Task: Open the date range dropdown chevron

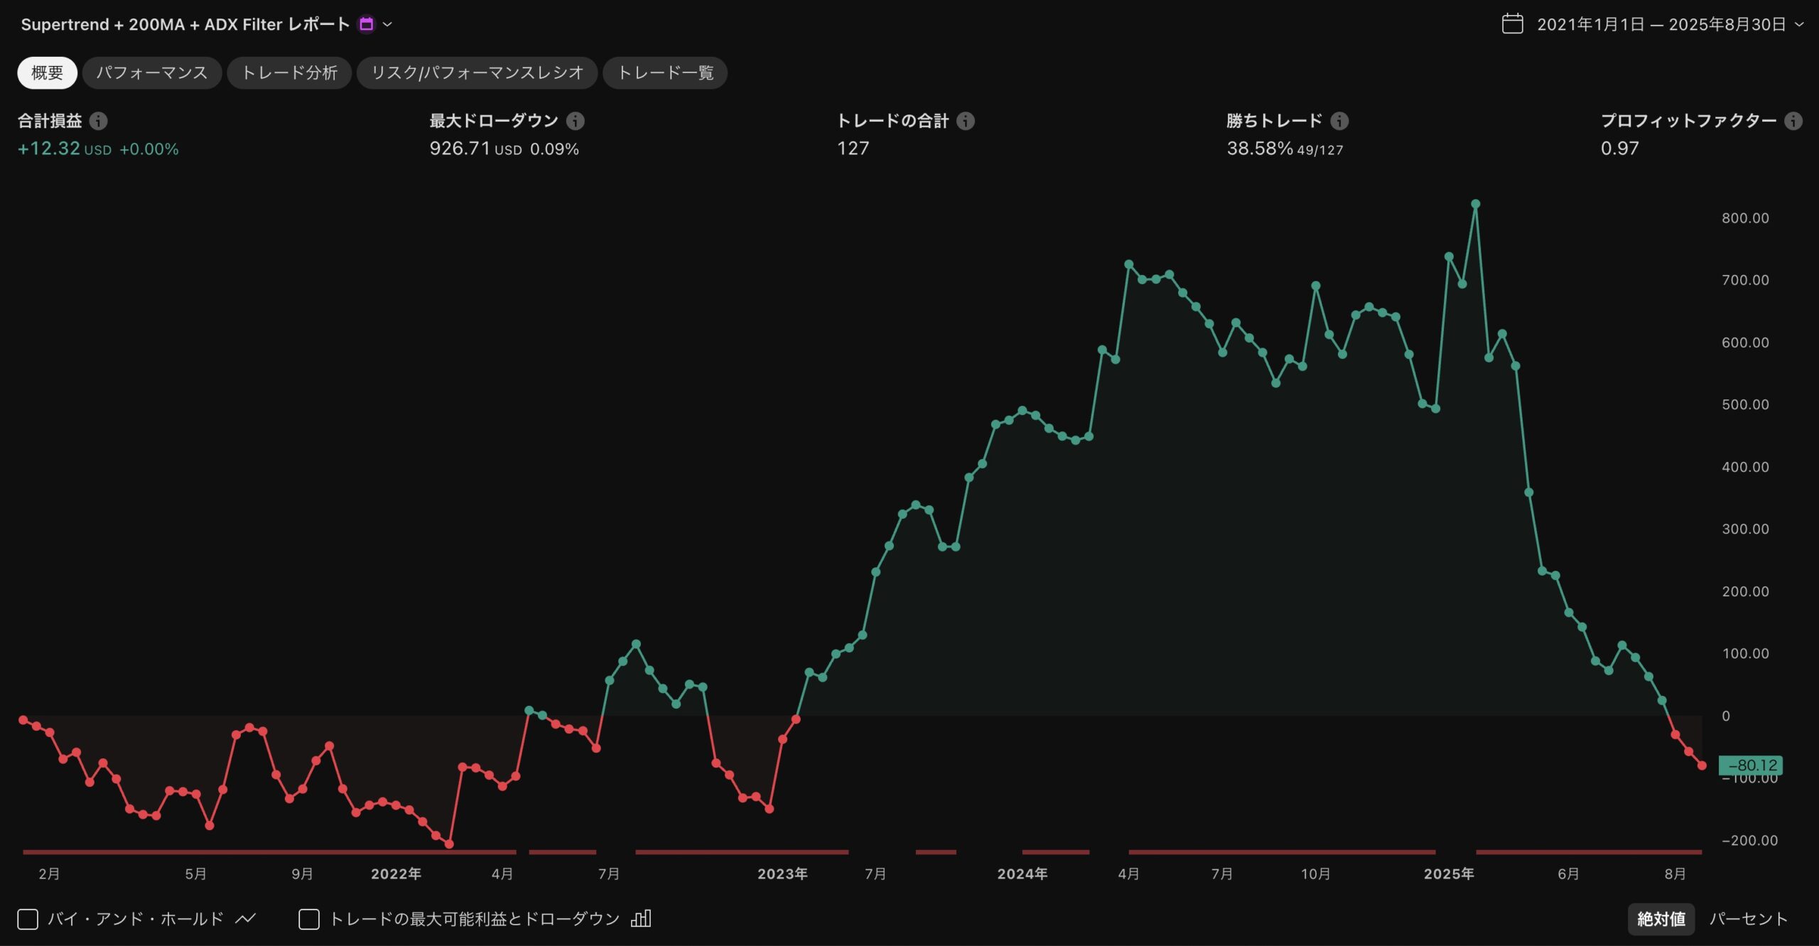Action: coord(1800,24)
